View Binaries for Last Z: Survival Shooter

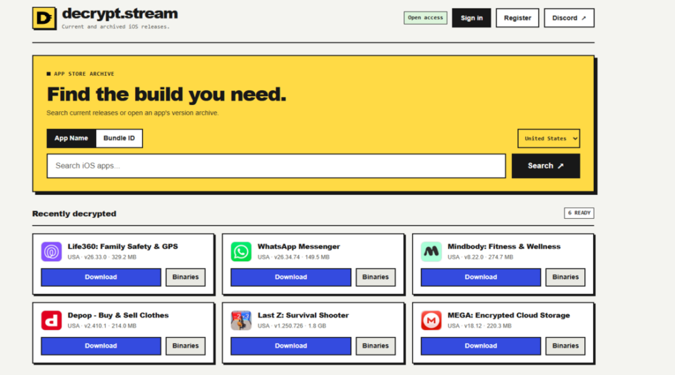click(376, 346)
